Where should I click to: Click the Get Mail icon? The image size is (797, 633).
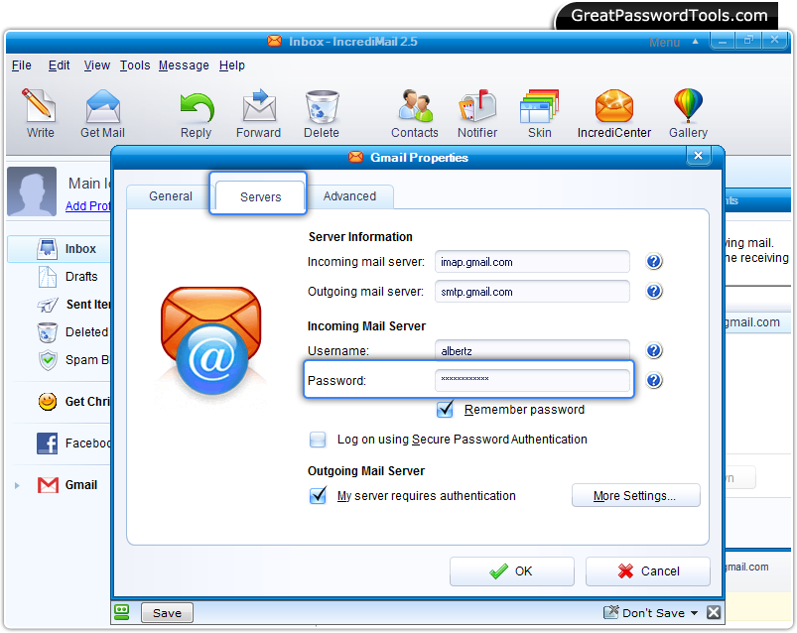(x=102, y=106)
